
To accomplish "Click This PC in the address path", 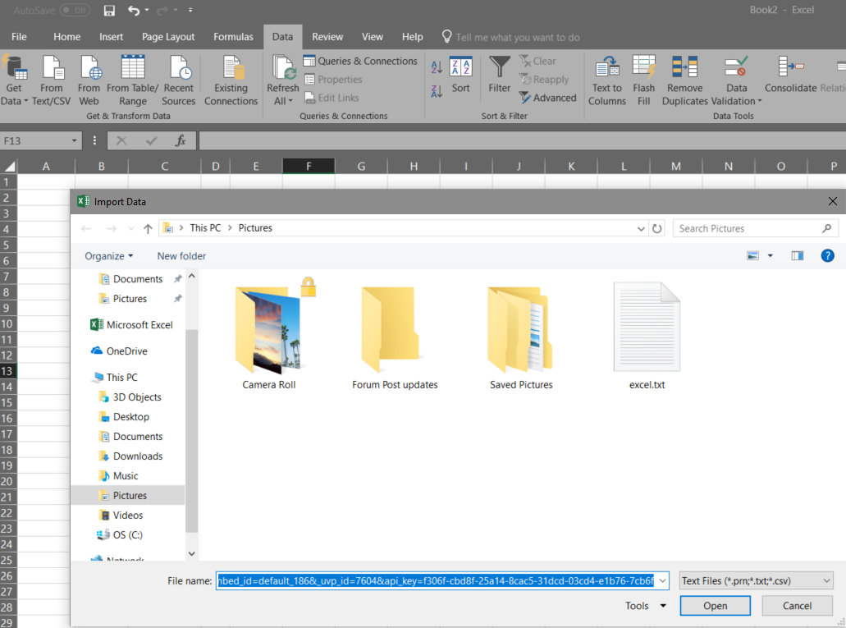I will pyautogui.click(x=205, y=228).
